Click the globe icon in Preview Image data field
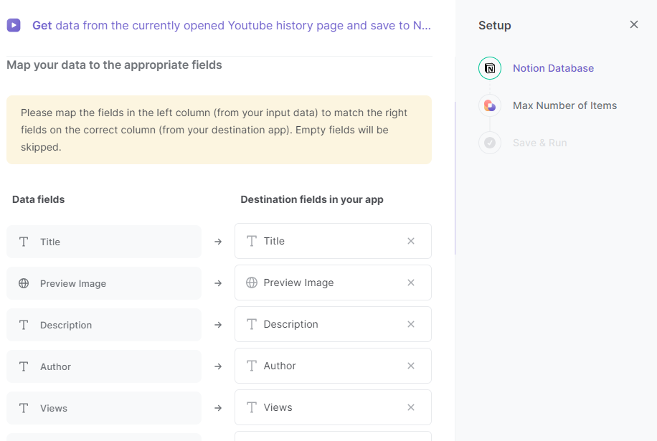The width and height of the screenshot is (657, 441). 24,283
